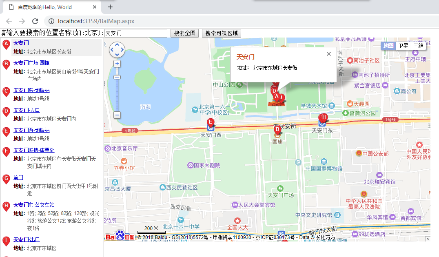Open the 天安门东-公交车站 result link

pos(34,205)
